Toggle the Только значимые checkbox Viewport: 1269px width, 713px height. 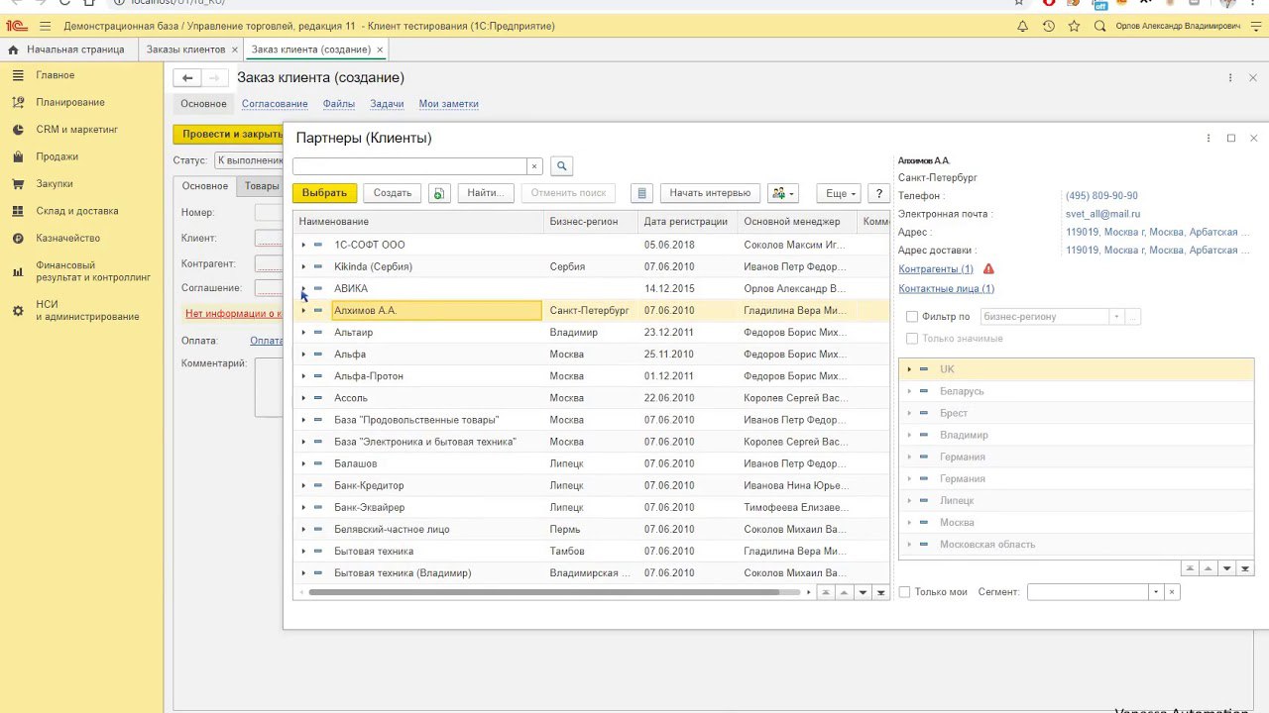[x=912, y=339]
